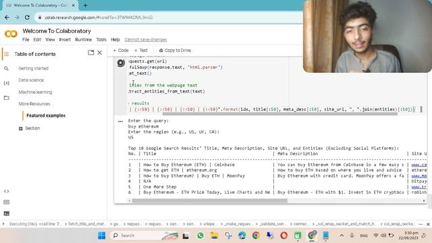432x243 pixels.
Task: Add a new Code cell
Action: (x=121, y=51)
